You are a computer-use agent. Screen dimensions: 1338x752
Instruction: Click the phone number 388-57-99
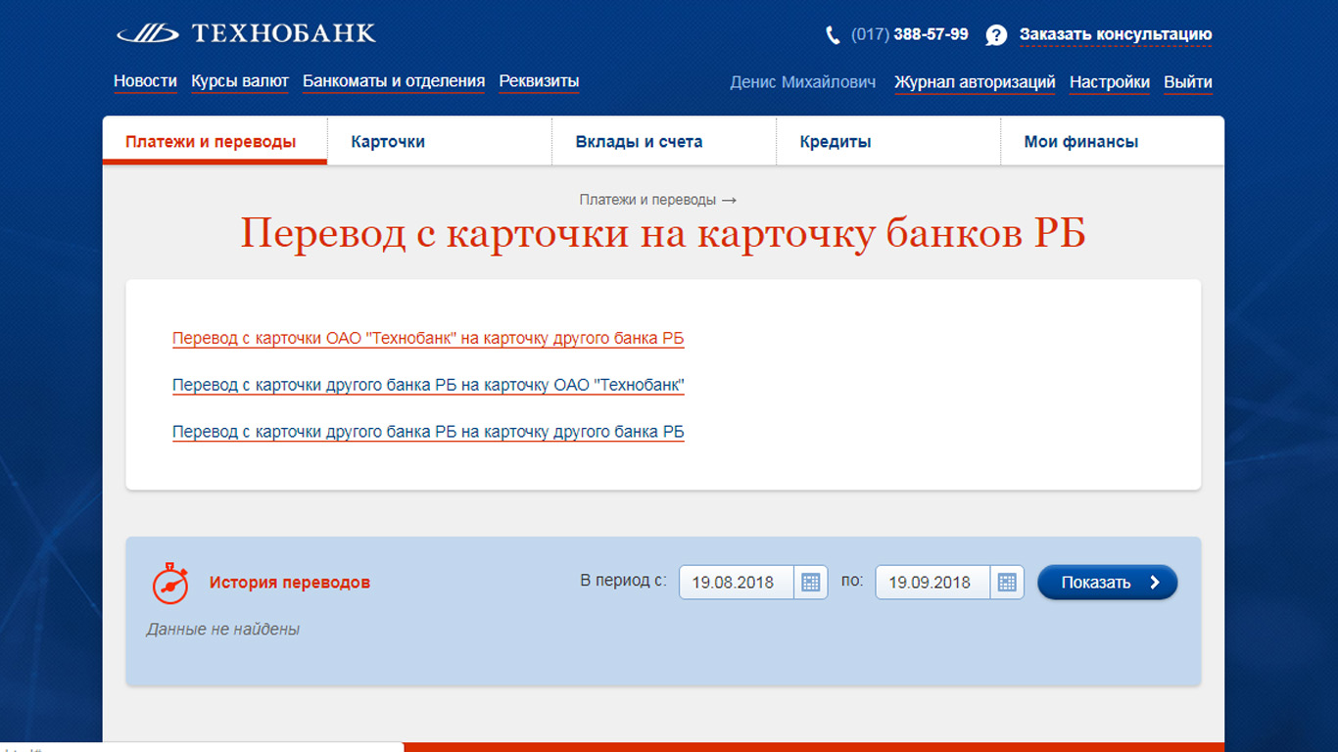point(931,35)
